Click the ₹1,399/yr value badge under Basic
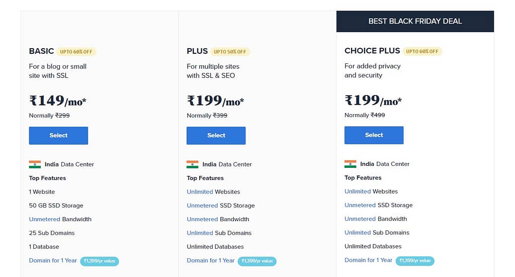The width and height of the screenshot is (515, 277). pos(100,261)
